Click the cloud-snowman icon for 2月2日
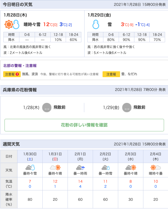Screen dimensions: 168x209 pyautogui.click(x=105, y=168)
